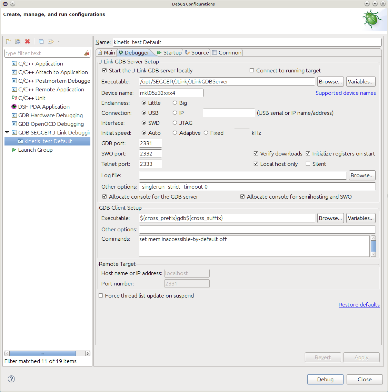
Task: Click the tree horizontal scrollbar thumb
Action: point(42,353)
